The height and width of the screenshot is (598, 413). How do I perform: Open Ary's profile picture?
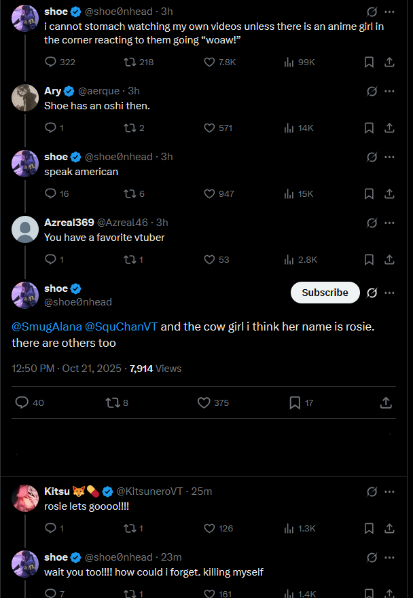(25, 97)
